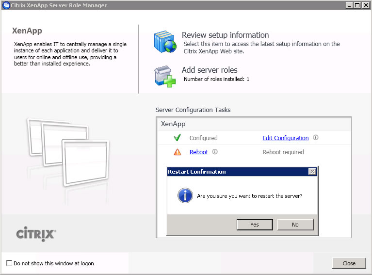Click the info icon next to Reboot link
The width and height of the screenshot is (372, 275).
[215, 152]
